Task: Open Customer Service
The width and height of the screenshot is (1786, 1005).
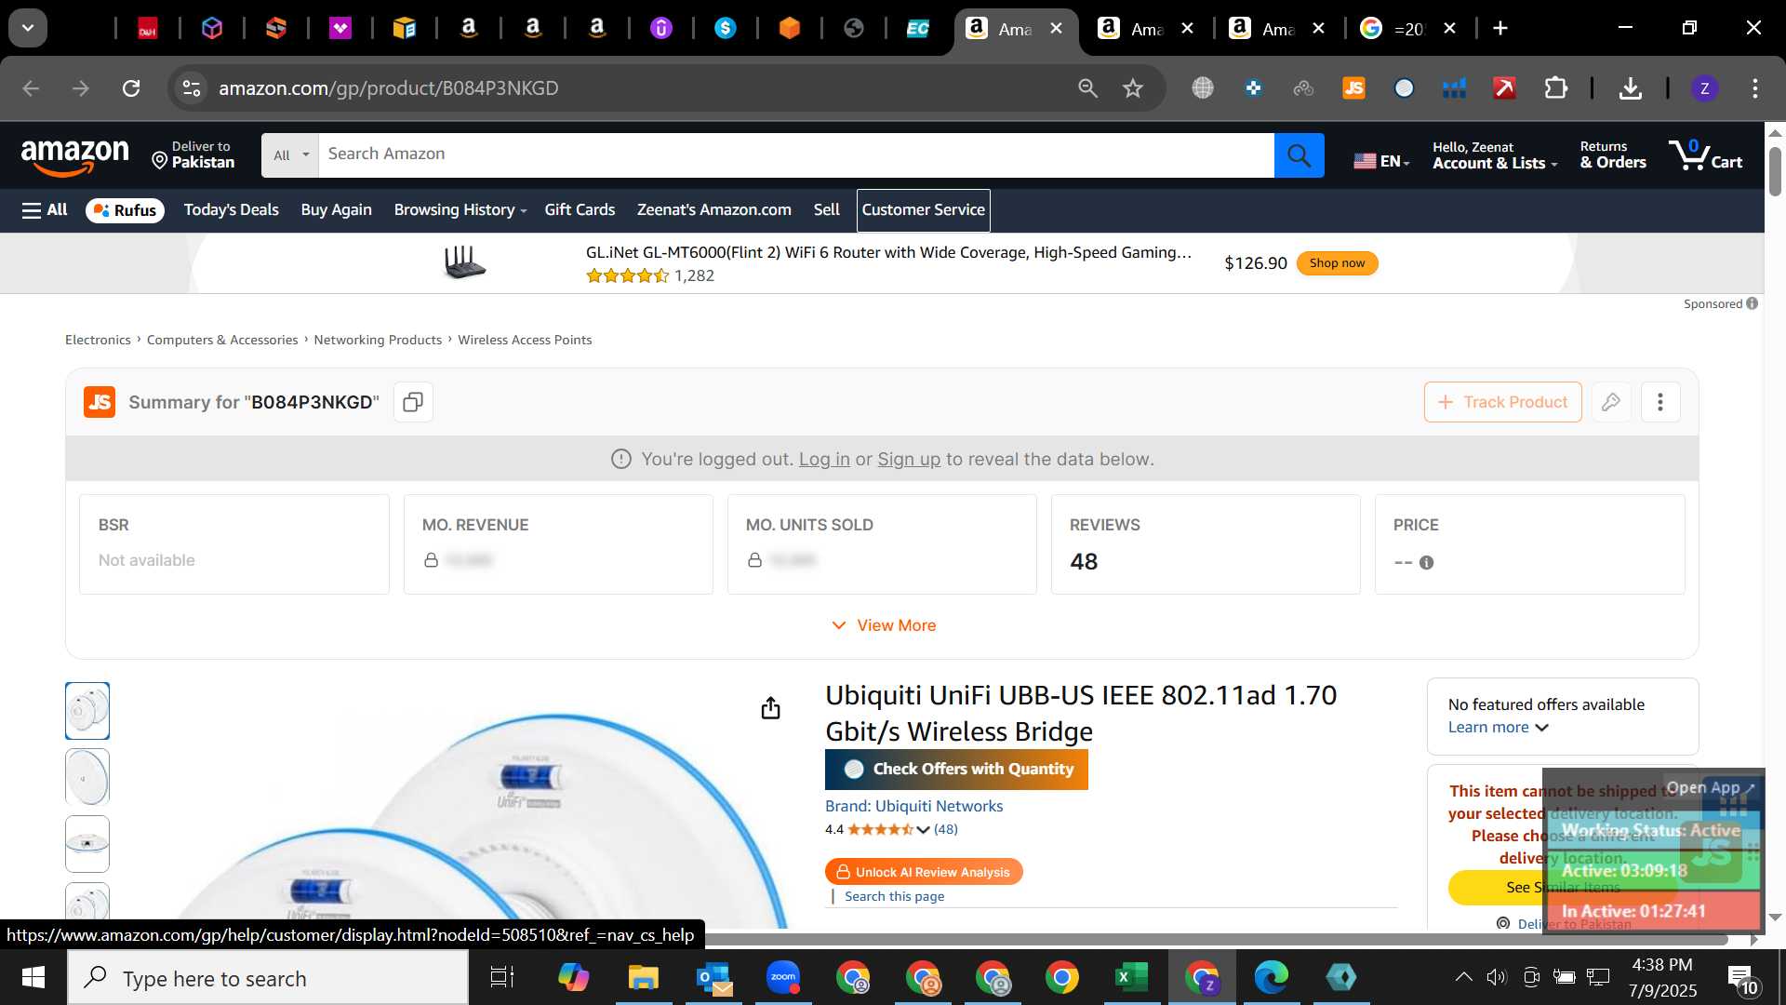Action: click(923, 210)
